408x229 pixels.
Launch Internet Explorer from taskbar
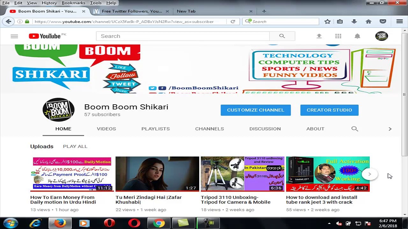pyautogui.click(x=35, y=223)
